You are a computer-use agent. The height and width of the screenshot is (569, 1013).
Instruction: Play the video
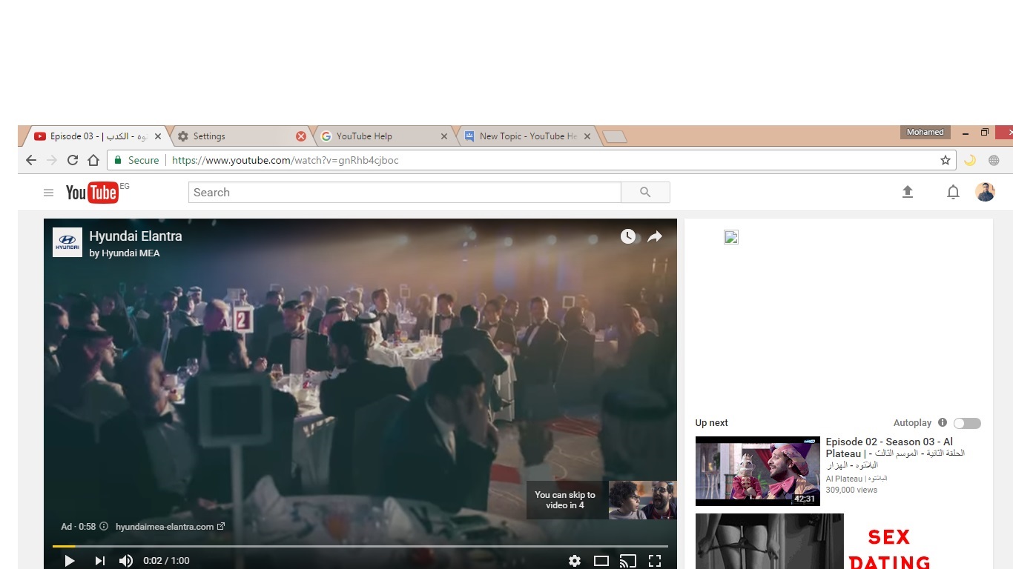click(x=69, y=561)
